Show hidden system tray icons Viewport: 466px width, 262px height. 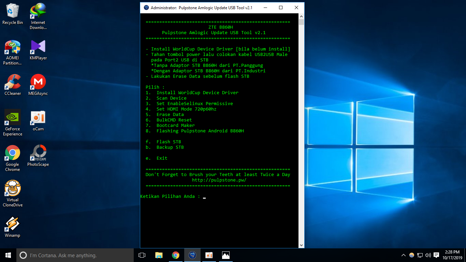click(x=404, y=255)
